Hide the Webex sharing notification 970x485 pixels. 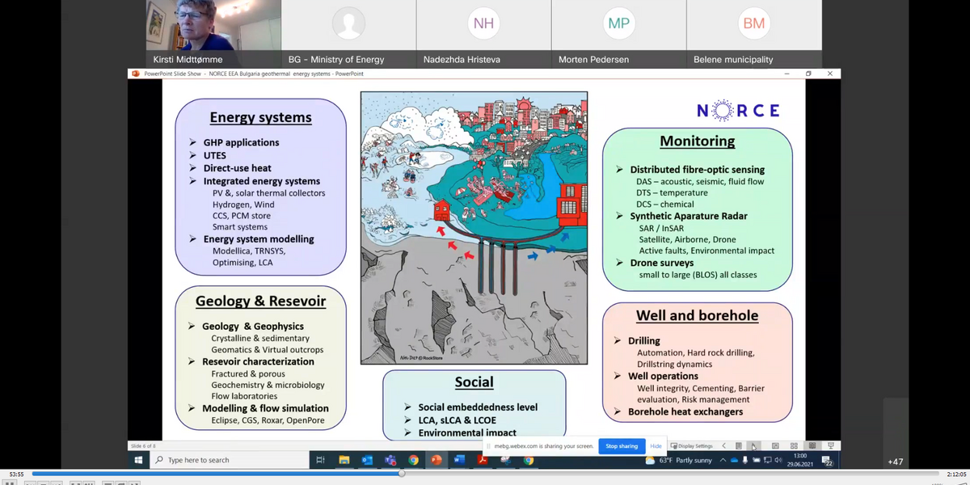click(x=656, y=445)
